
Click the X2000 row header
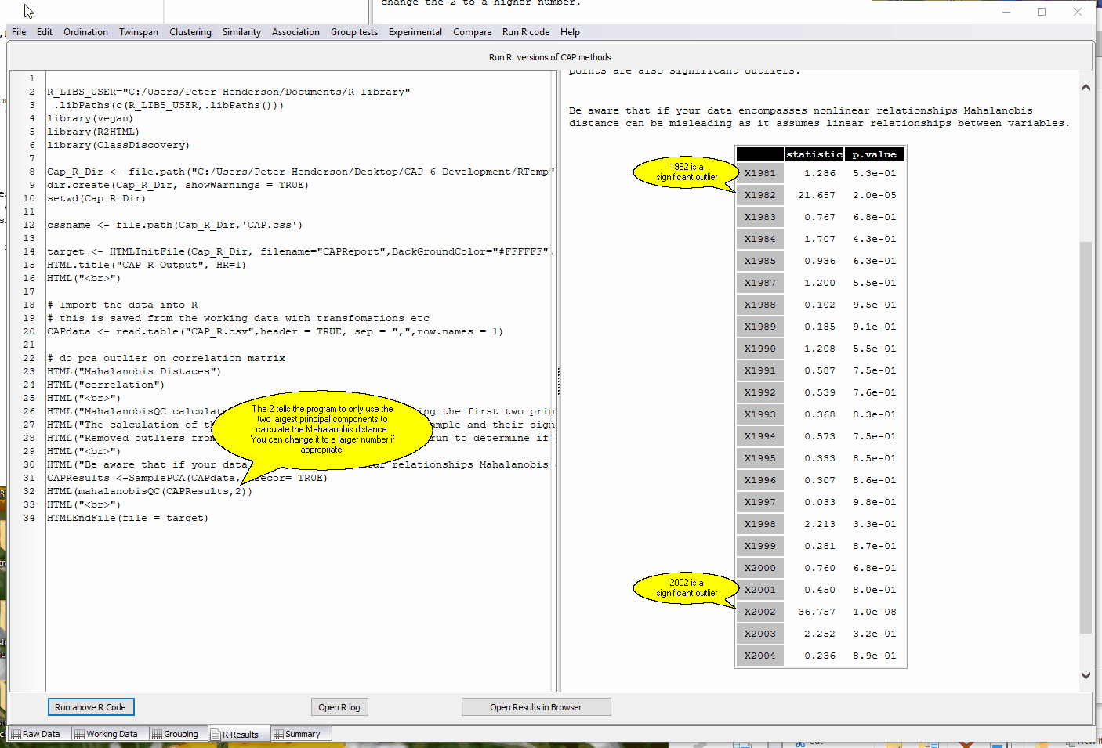click(760, 568)
